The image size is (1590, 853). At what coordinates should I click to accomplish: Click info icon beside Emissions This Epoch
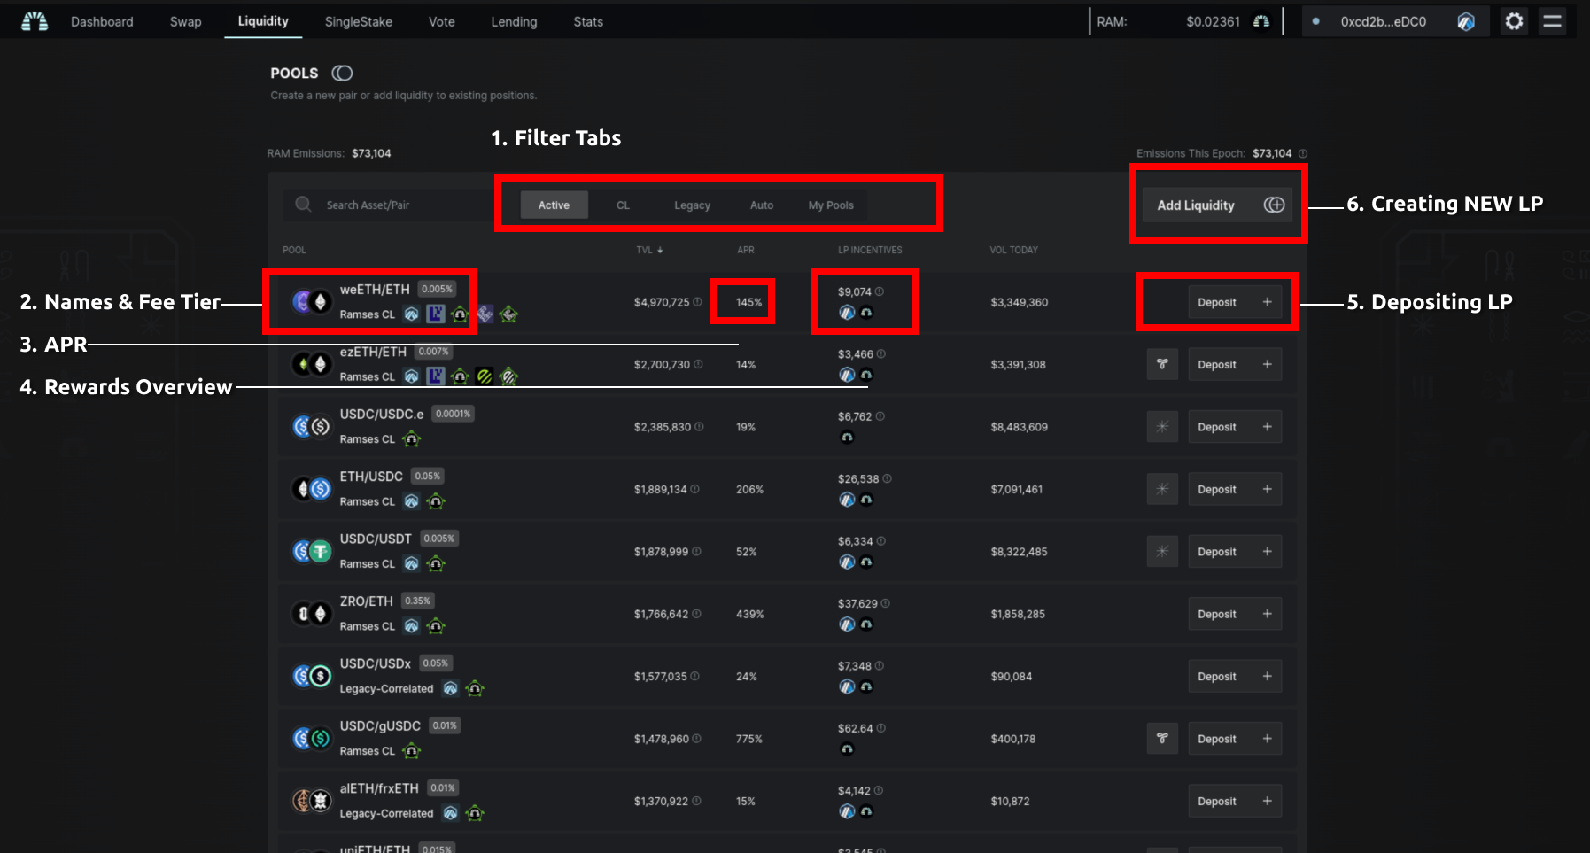(x=1303, y=153)
